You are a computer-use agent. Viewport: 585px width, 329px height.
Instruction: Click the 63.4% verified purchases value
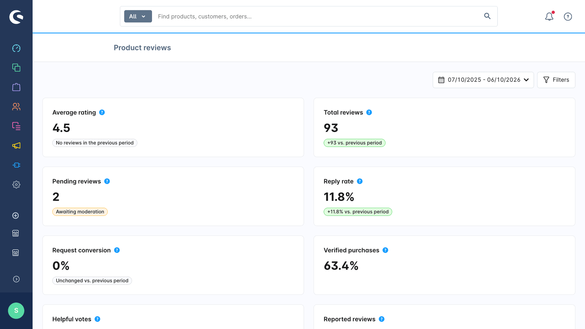[341, 266]
